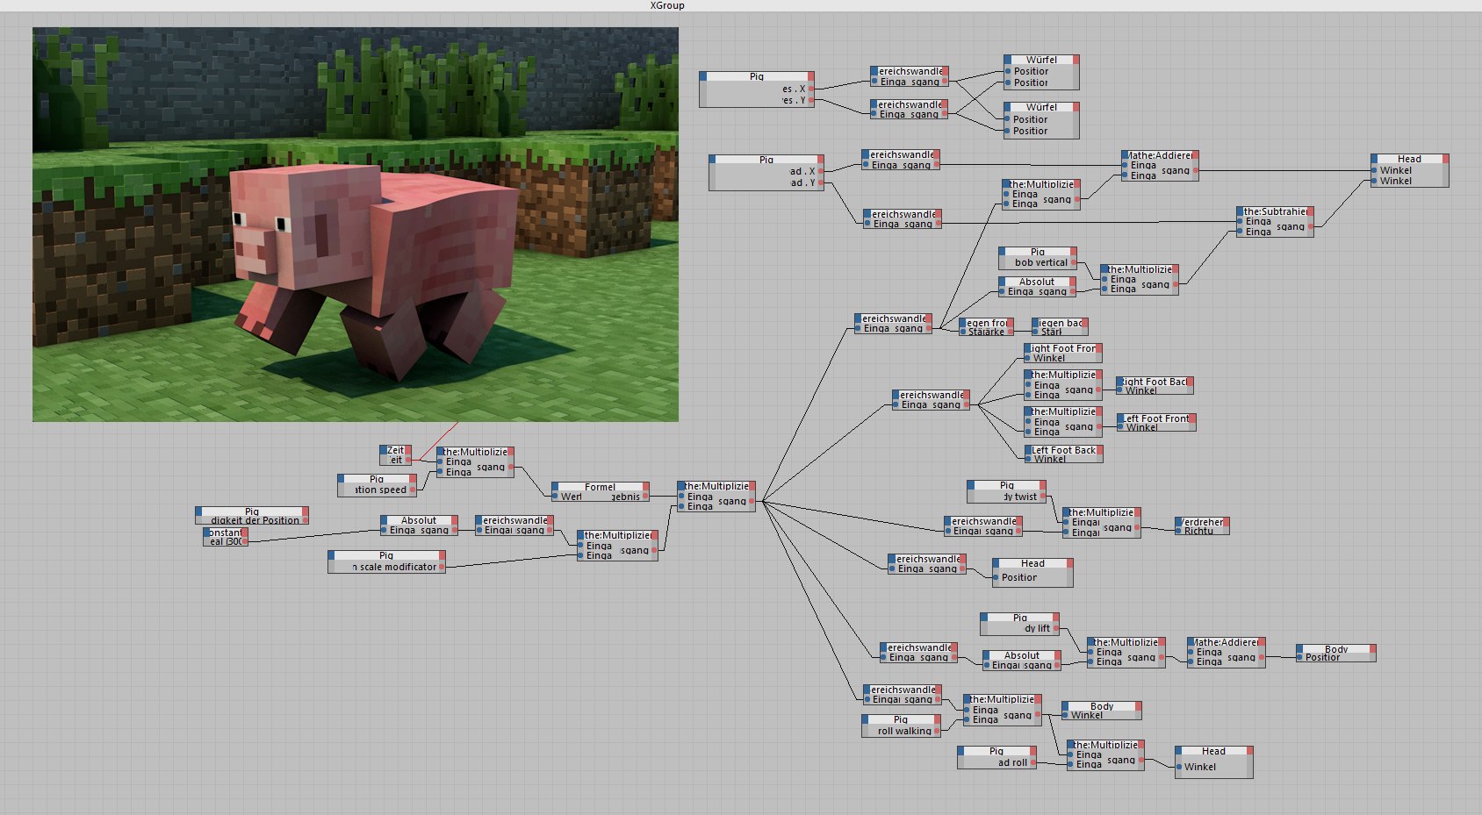Open the red output-ports corner of the Formel node
This screenshot has height=815, width=1482.
coord(645,486)
